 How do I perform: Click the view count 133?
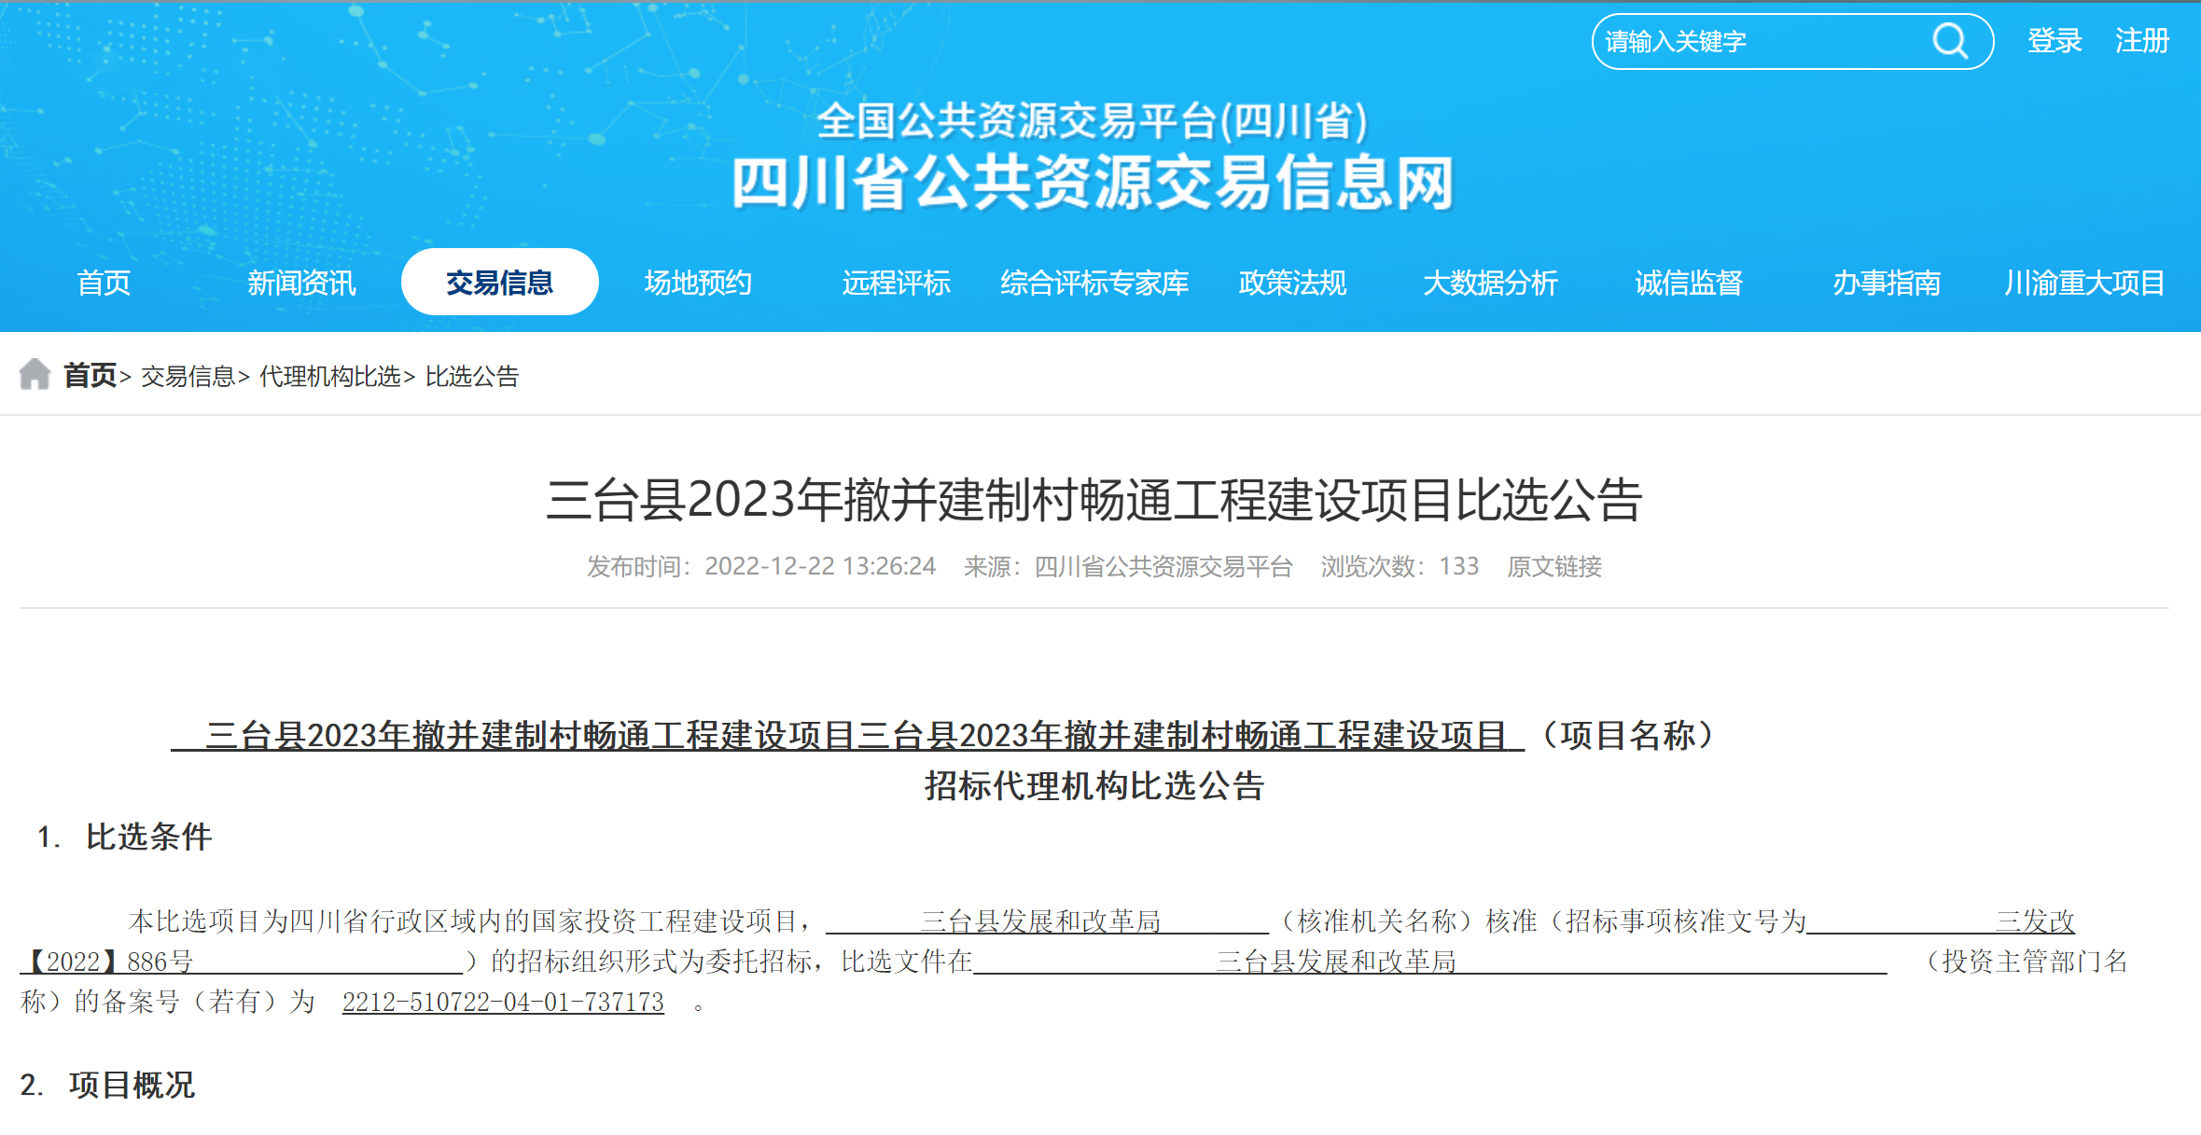click(x=1459, y=566)
